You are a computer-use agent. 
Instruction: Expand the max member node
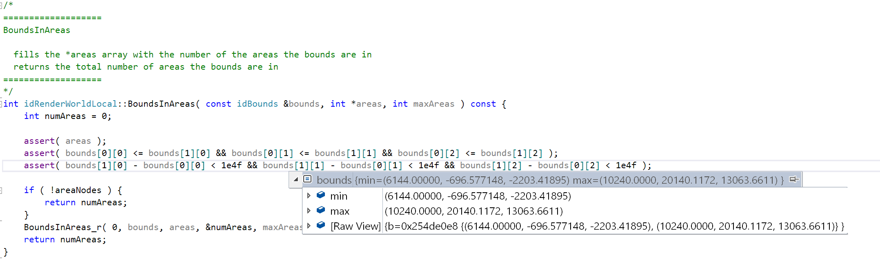click(x=309, y=211)
